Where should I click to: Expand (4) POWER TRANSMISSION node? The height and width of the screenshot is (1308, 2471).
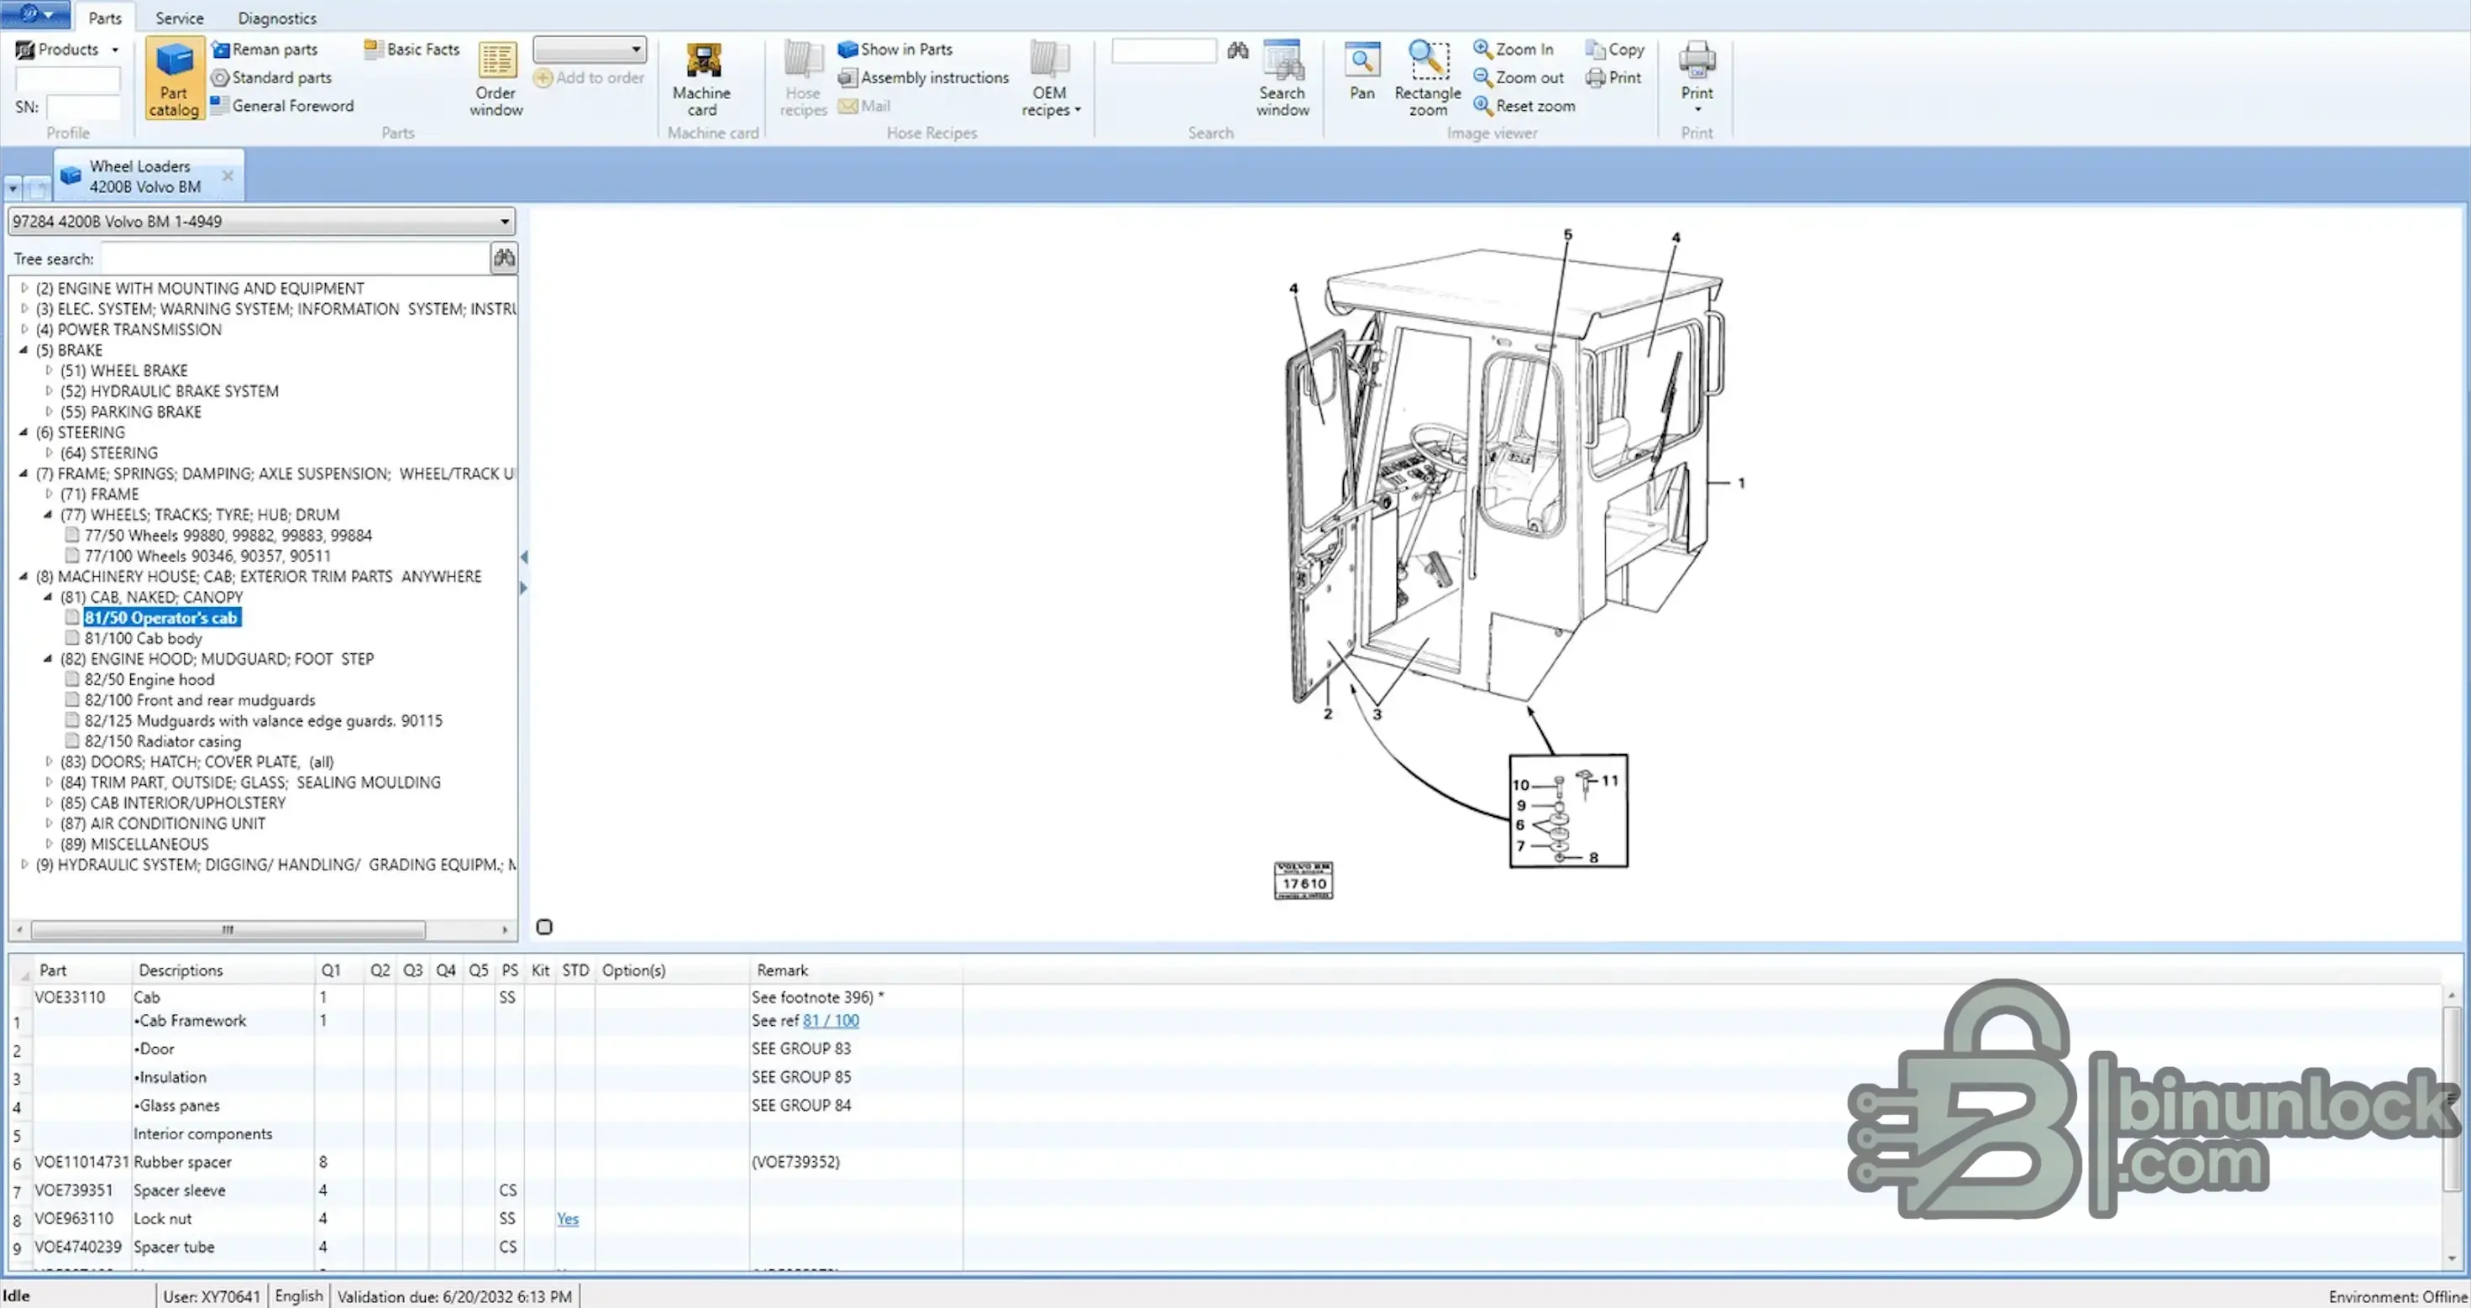pos(24,329)
